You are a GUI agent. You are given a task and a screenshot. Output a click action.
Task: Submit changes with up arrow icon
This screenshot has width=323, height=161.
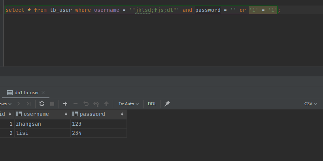click(106, 104)
